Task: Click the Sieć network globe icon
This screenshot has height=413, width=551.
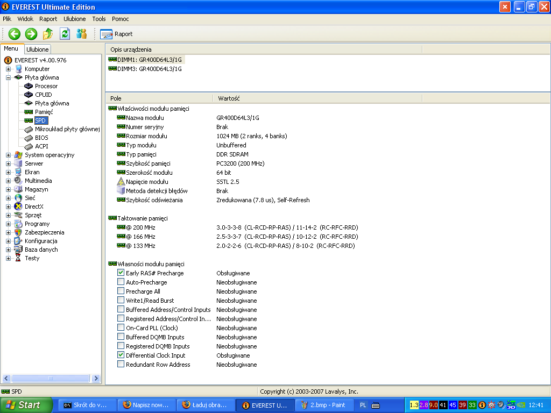Action: pyautogui.click(x=18, y=198)
